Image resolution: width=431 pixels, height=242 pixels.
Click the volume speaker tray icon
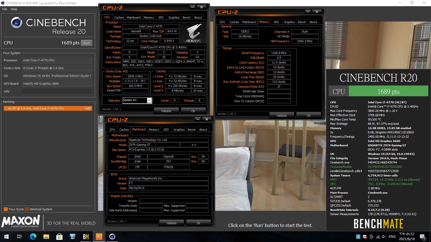(384, 237)
